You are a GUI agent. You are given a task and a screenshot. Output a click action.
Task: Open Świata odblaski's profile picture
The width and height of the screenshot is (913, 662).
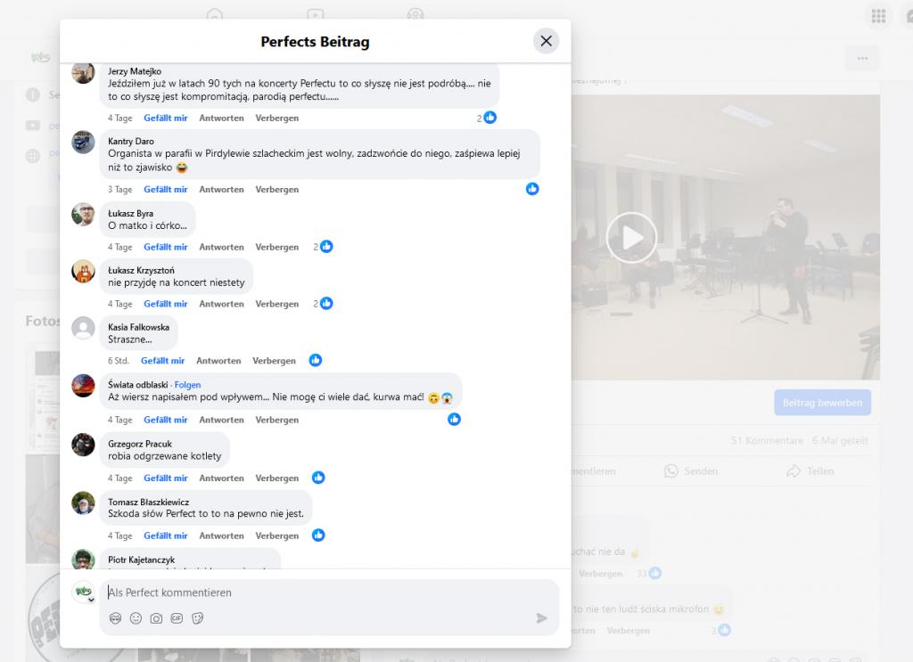[83, 385]
